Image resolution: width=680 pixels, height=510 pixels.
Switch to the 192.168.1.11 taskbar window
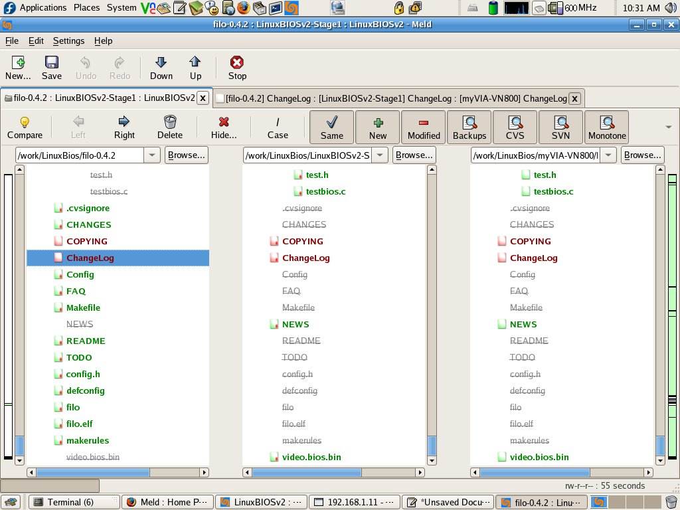[x=355, y=502]
